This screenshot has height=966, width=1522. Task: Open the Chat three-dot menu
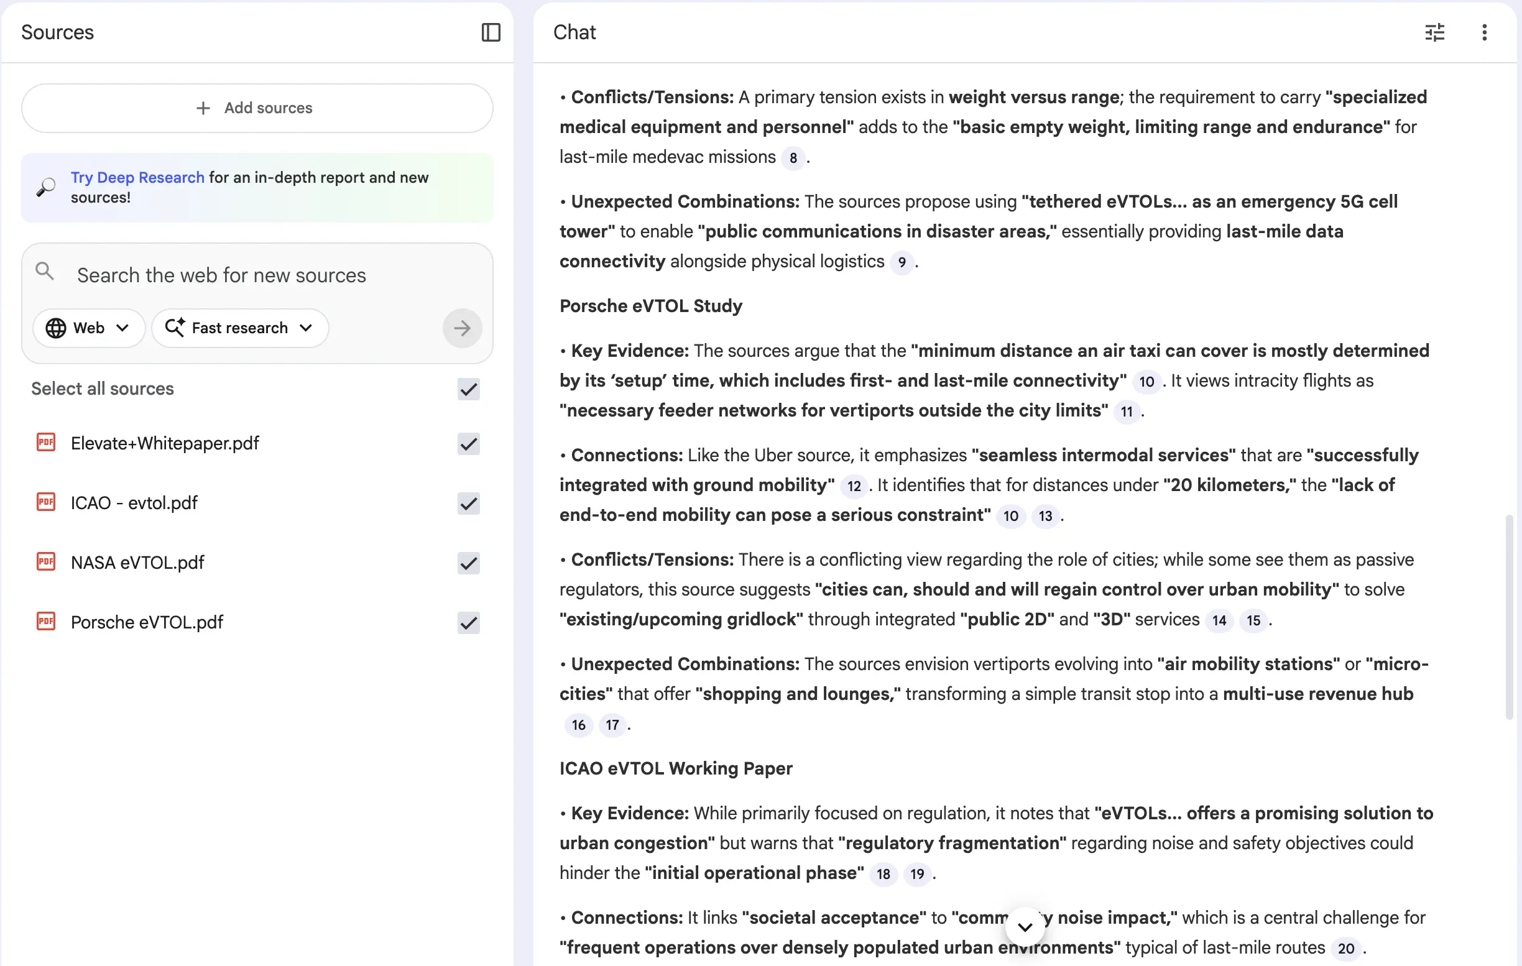tap(1484, 32)
